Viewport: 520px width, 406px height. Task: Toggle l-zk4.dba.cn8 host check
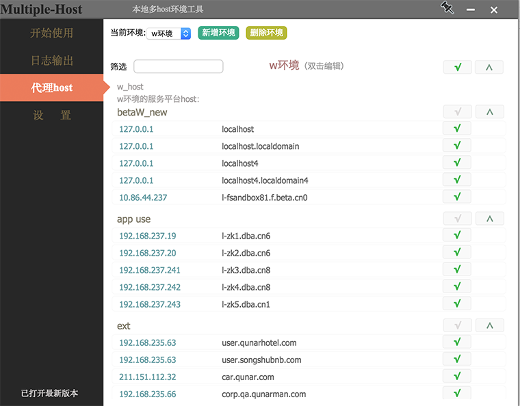coord(457,286)
